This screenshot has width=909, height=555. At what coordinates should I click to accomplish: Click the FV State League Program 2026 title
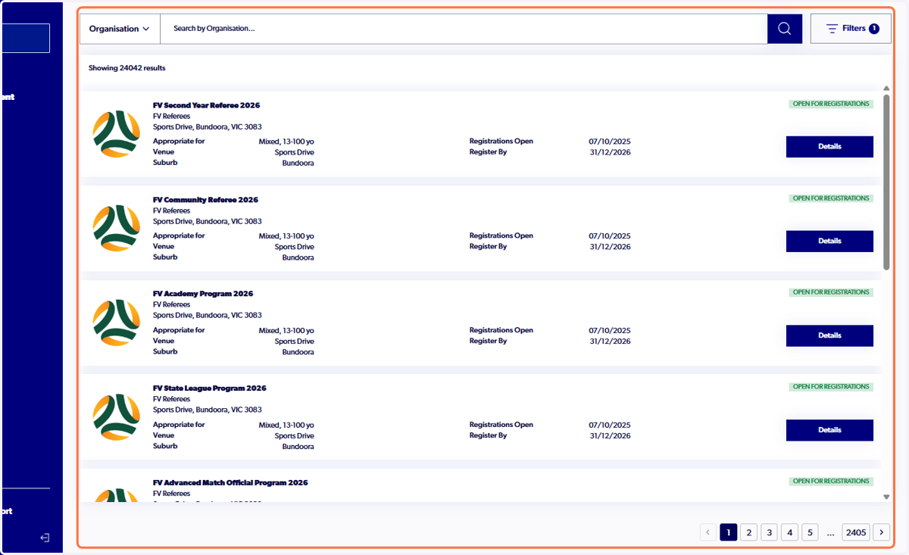(x=210, y=388)
